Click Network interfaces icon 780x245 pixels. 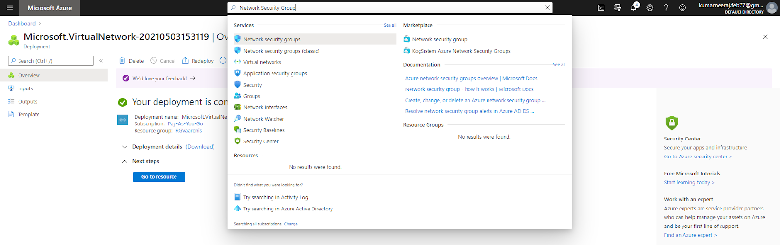click(x=237, y=107)
